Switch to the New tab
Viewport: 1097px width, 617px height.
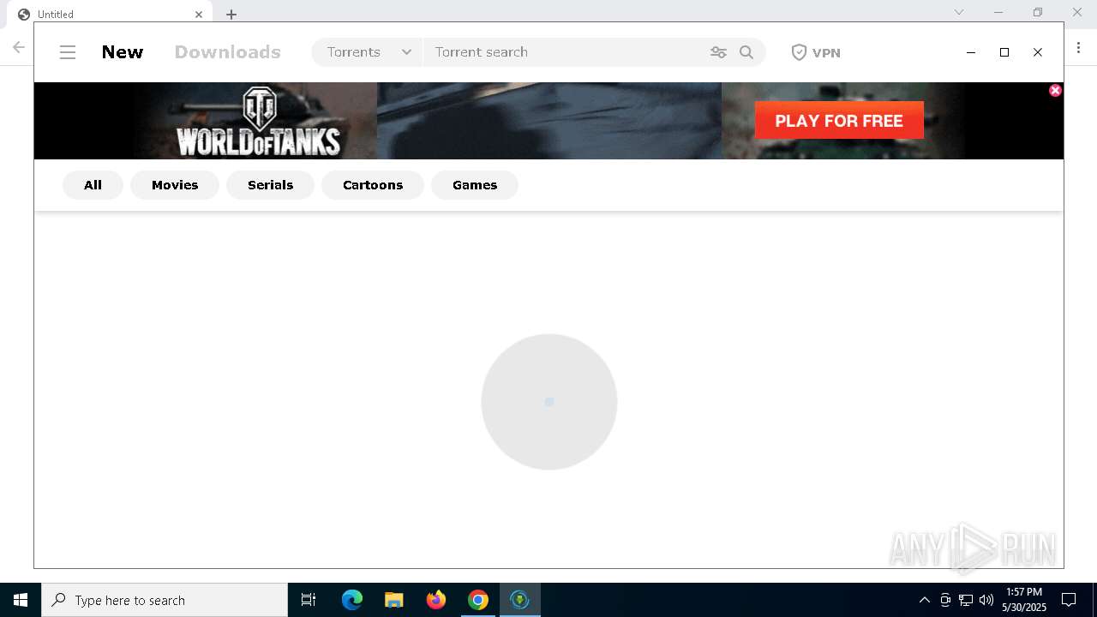coord(123,52)
